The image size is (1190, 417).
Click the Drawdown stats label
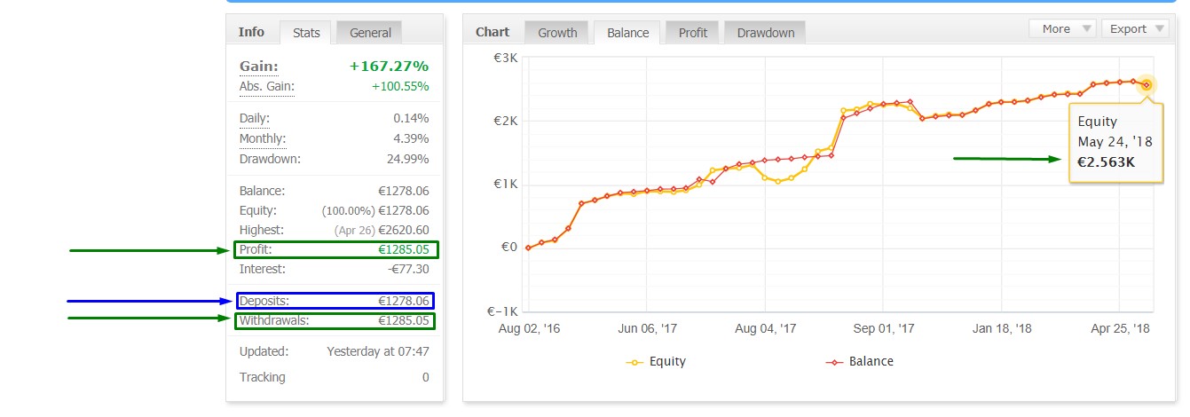270,160
